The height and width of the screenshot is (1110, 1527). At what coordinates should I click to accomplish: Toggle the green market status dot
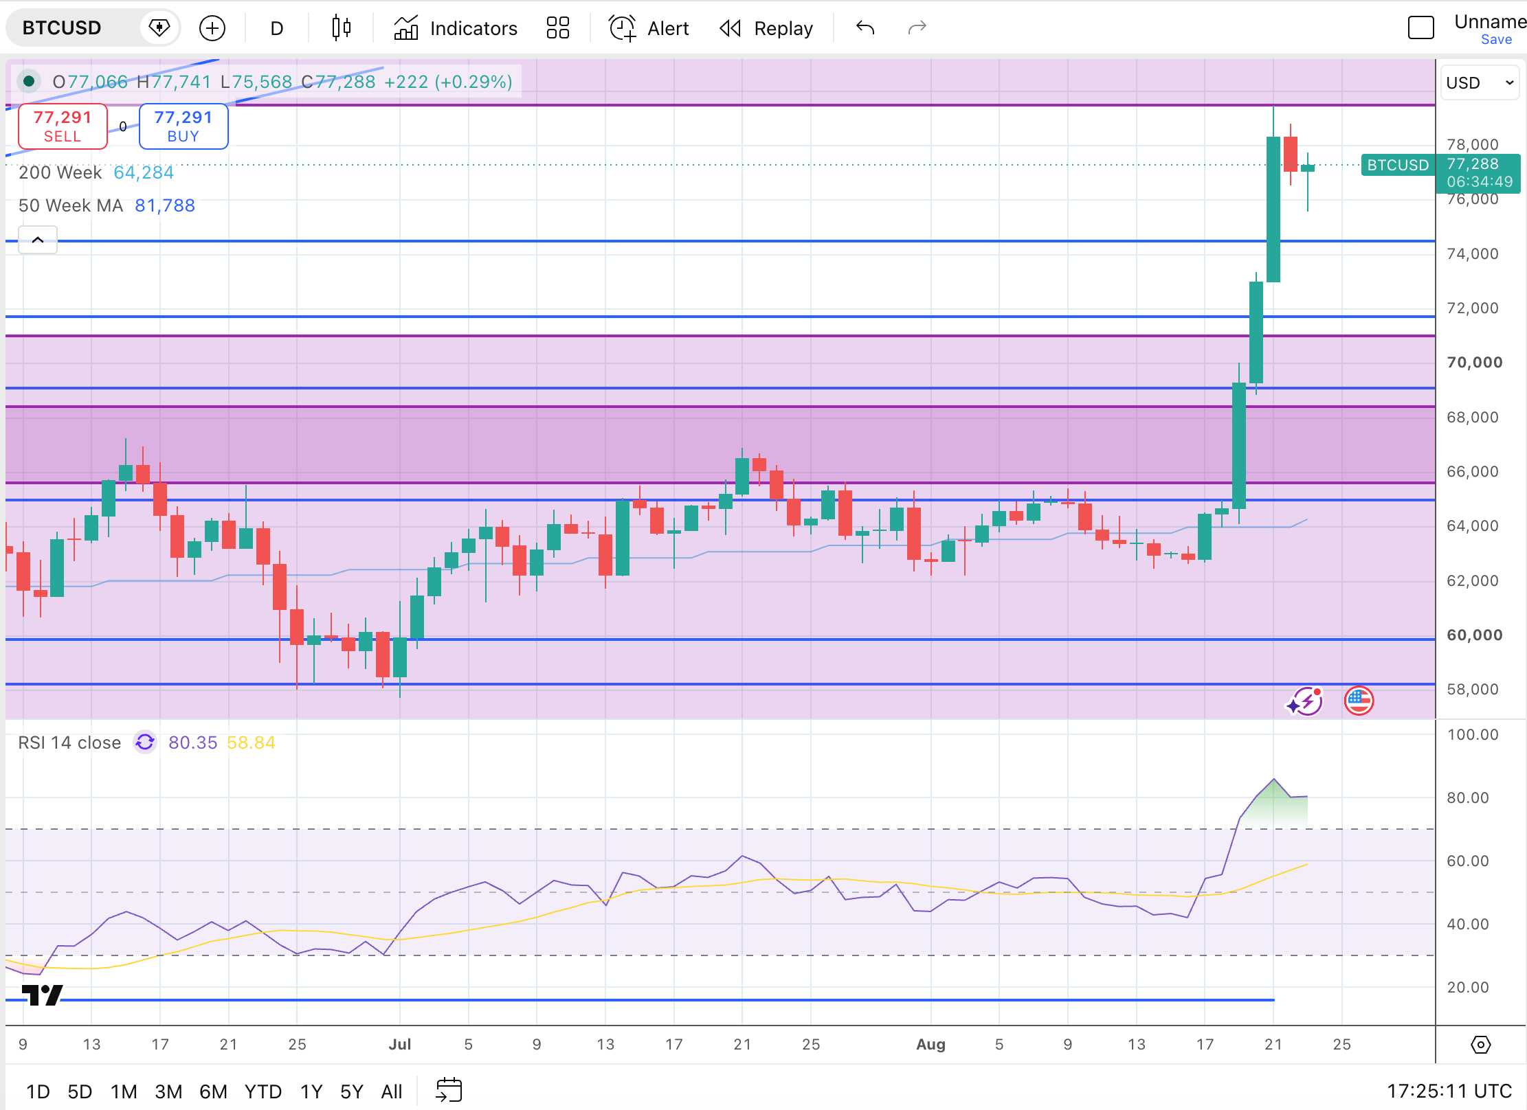(x=29, y=81)
